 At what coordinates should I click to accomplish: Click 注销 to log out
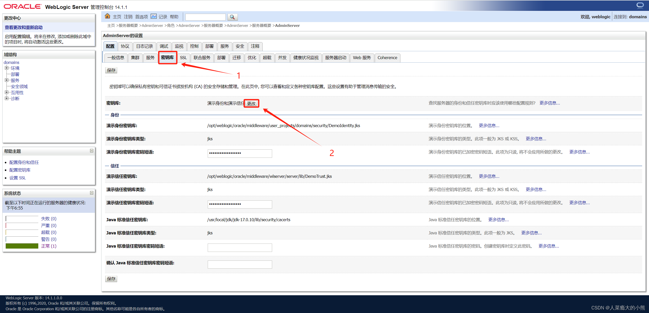[x=128, y=16]
